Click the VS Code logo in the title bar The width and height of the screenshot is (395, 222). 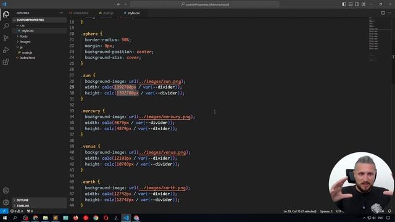[4, 4]
